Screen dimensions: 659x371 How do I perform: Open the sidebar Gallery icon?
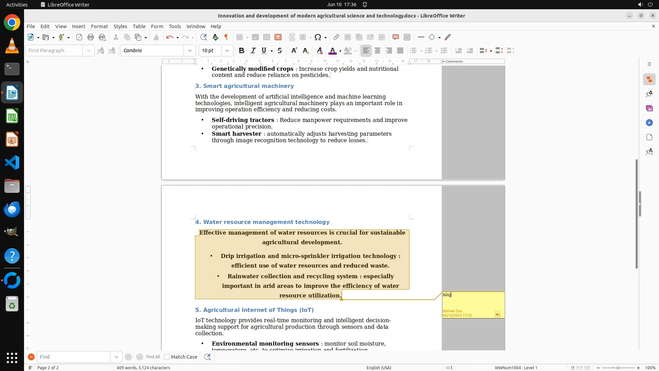[649, 109]
